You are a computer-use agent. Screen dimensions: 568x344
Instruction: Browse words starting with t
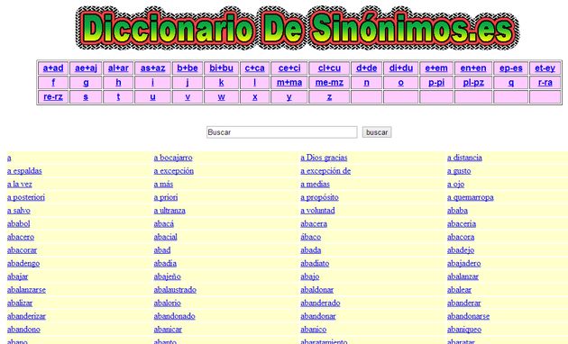coord(118,97)
